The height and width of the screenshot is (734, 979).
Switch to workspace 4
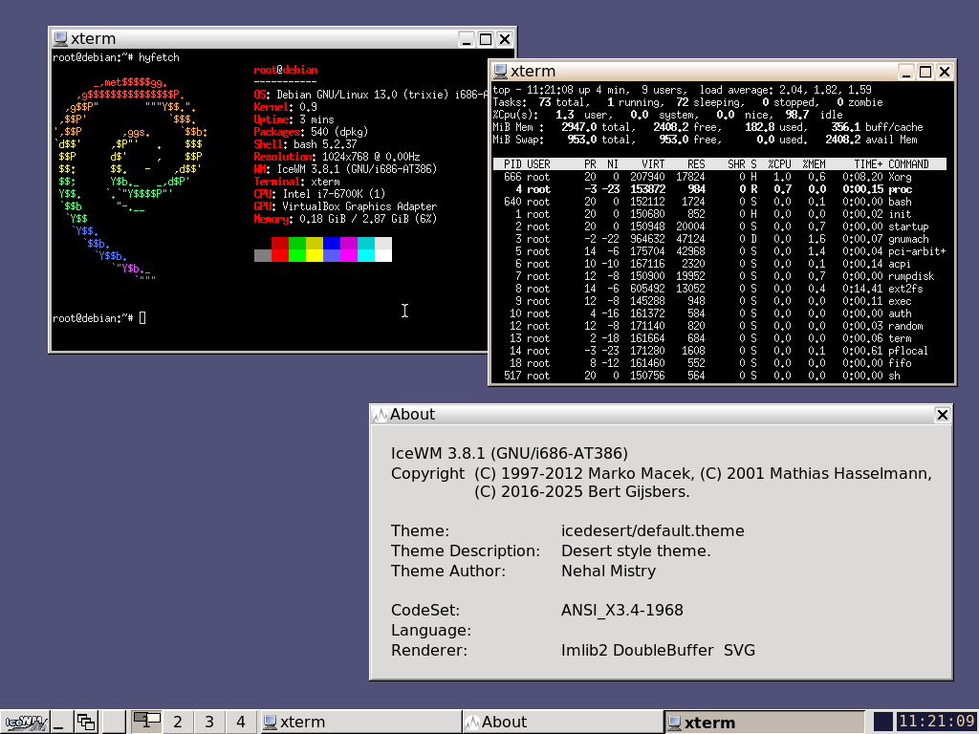241,723
